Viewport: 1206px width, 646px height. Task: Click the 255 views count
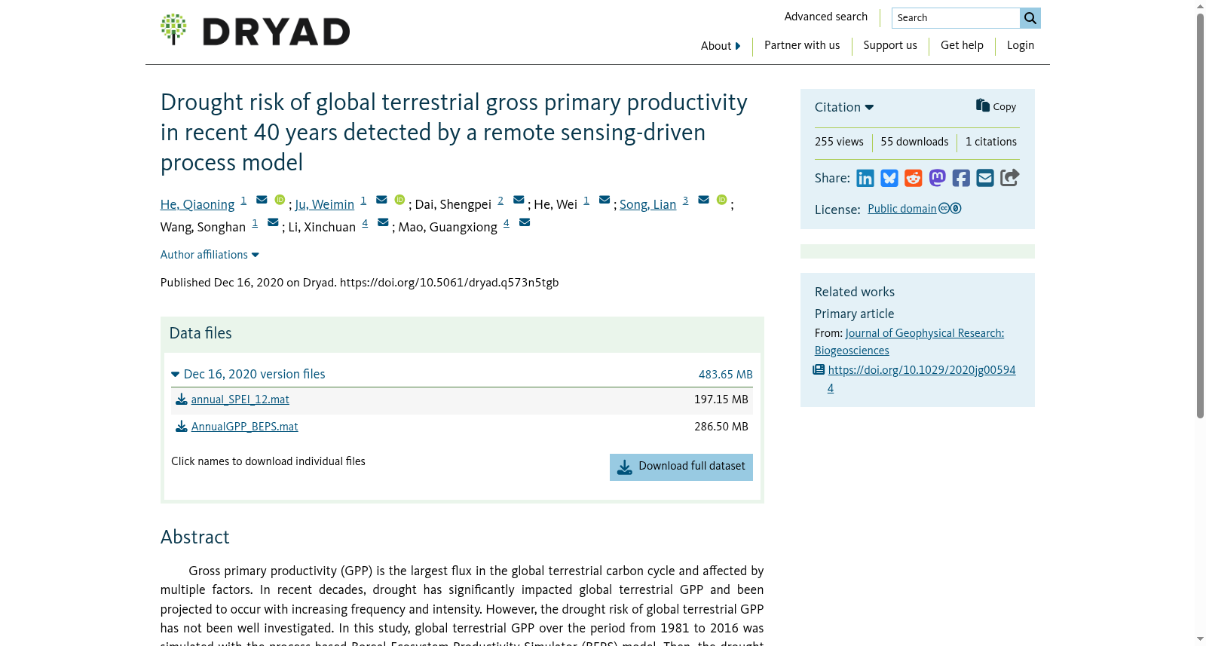839,142
